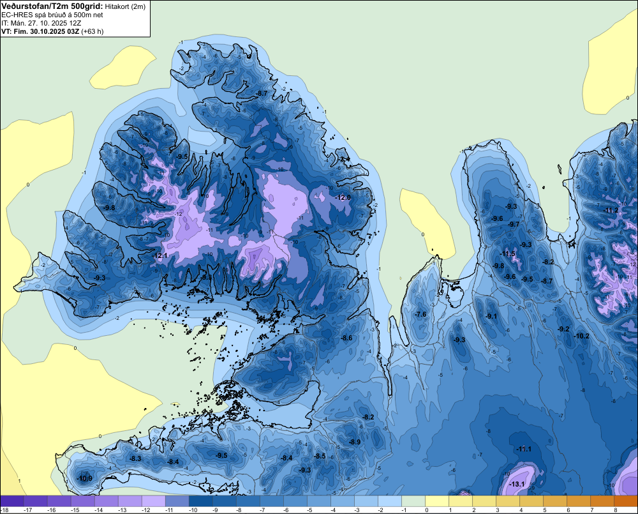Viewport: 638px width, 514px height.
Task: Click the pale green legend swatch above -1
Action: pyautogui.click(x=413, y=501)
